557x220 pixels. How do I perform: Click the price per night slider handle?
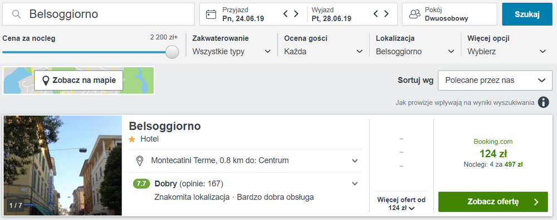172,52
